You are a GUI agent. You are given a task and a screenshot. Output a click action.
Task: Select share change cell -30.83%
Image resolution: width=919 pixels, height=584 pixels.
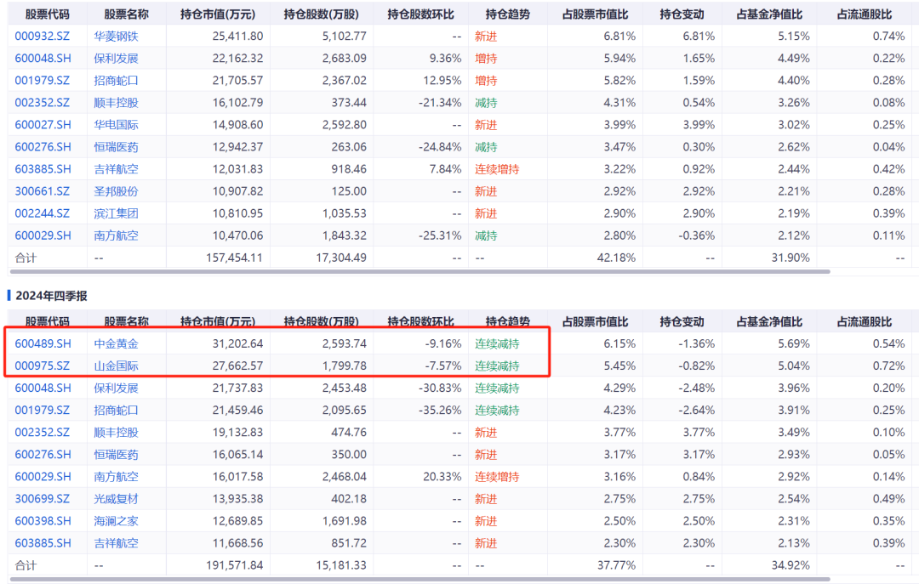tap(440, 388)
